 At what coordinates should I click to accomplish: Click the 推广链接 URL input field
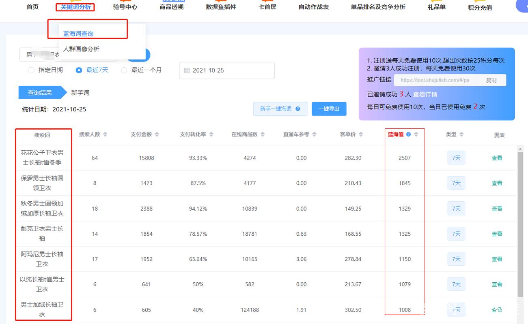[435, 80]
